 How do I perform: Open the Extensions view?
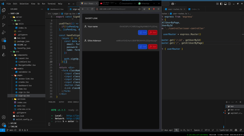tap(4, 40)
